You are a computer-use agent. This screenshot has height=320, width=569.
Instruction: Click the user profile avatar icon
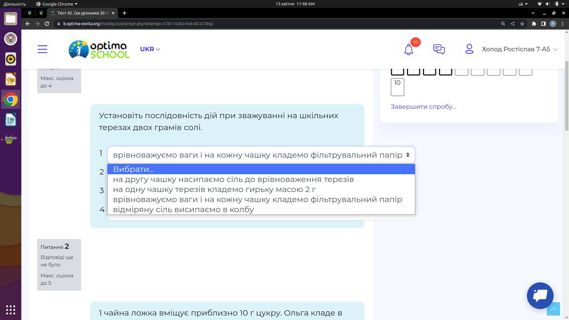click(469, 49)
